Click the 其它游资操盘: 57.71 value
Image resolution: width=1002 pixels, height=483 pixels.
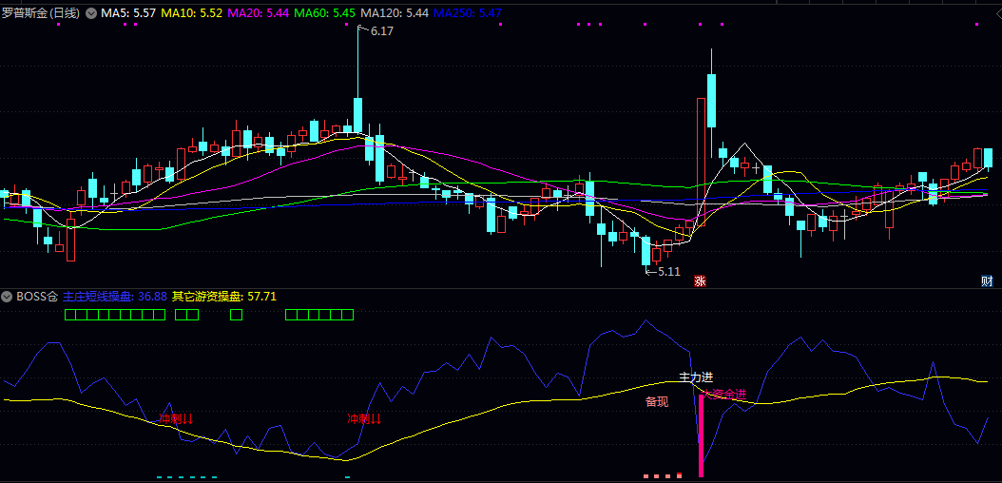coord(223,297)
